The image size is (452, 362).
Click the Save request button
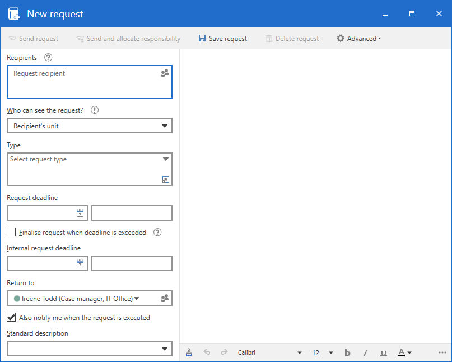pos(222,39)
